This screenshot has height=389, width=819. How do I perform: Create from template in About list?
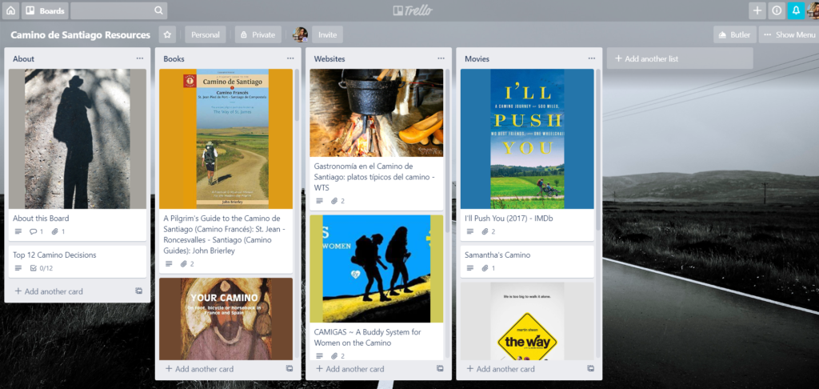coord(139,291)
